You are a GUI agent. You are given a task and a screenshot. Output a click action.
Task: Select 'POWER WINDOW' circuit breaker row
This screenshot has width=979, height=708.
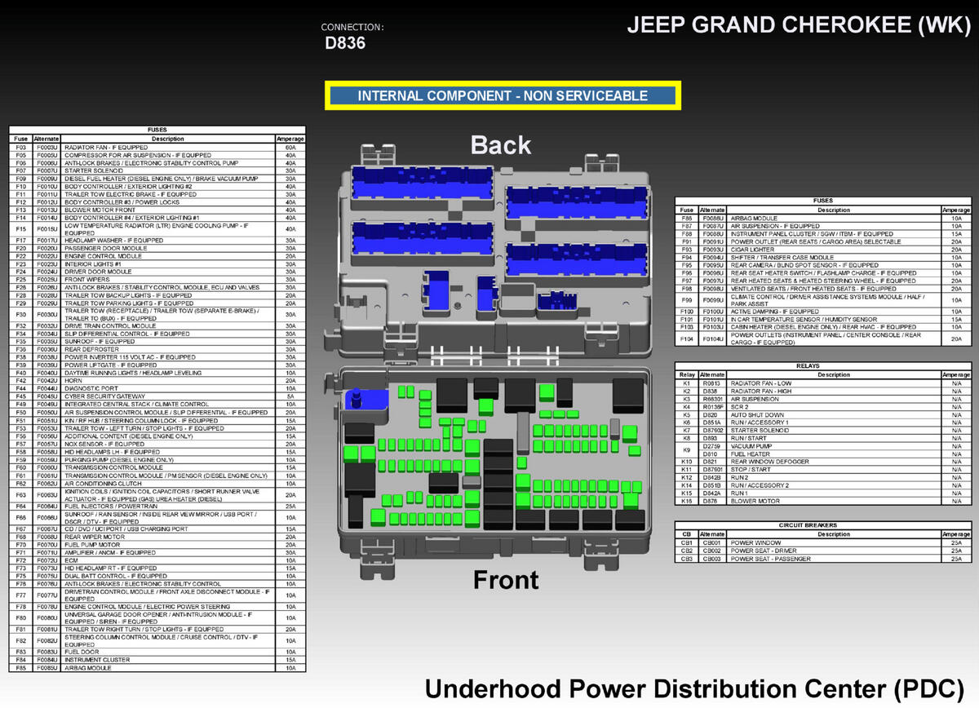(x=823, y=542)
